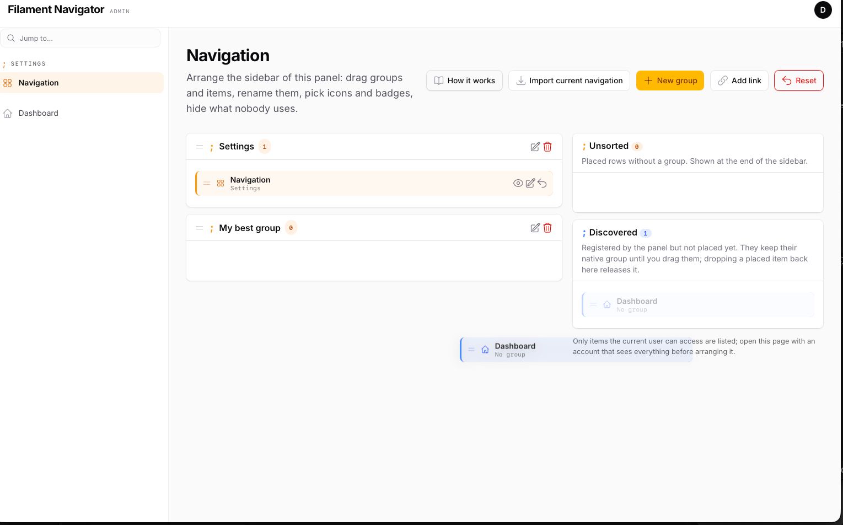Click the home icon of the dragged Dashboard row
Screen dimensions: 843x525
point(485,350)
